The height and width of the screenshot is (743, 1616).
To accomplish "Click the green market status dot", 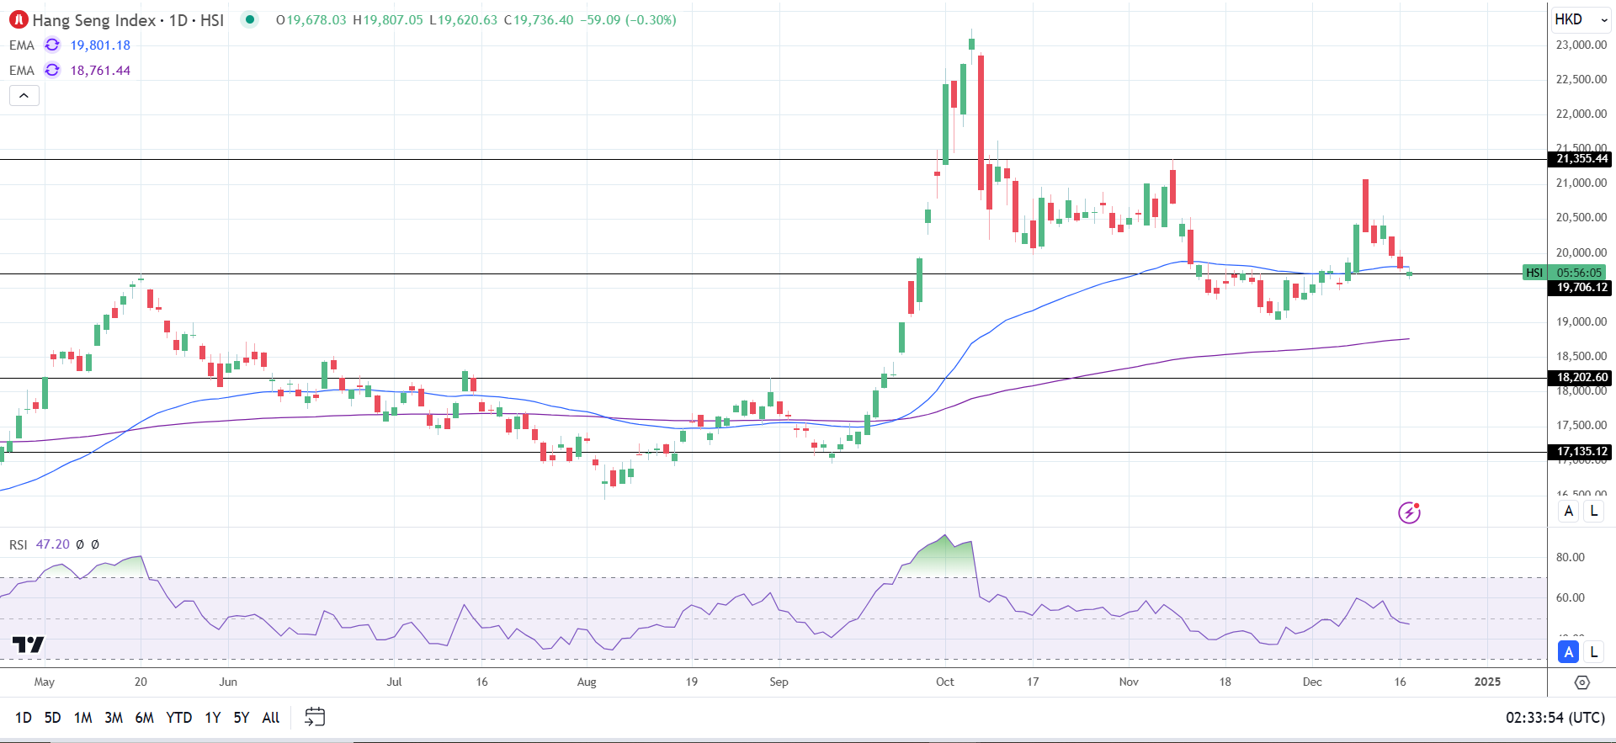I will (249, 19).
